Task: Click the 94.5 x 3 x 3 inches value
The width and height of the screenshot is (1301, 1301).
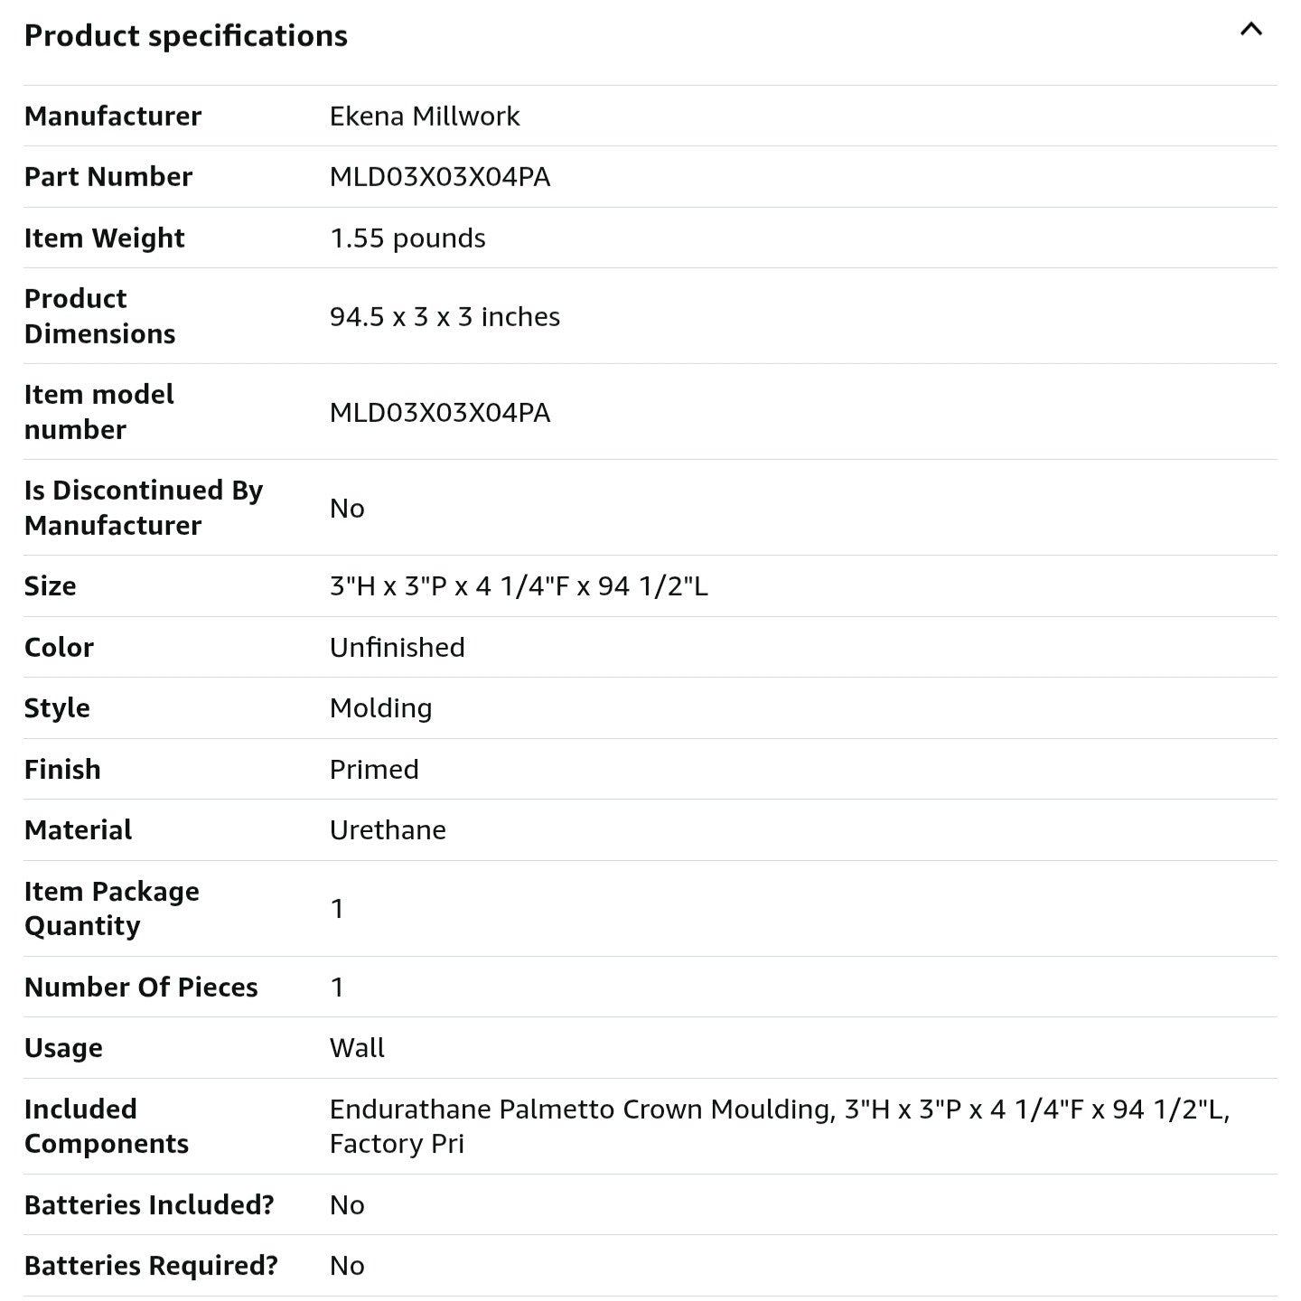Action: coord(445,317)
